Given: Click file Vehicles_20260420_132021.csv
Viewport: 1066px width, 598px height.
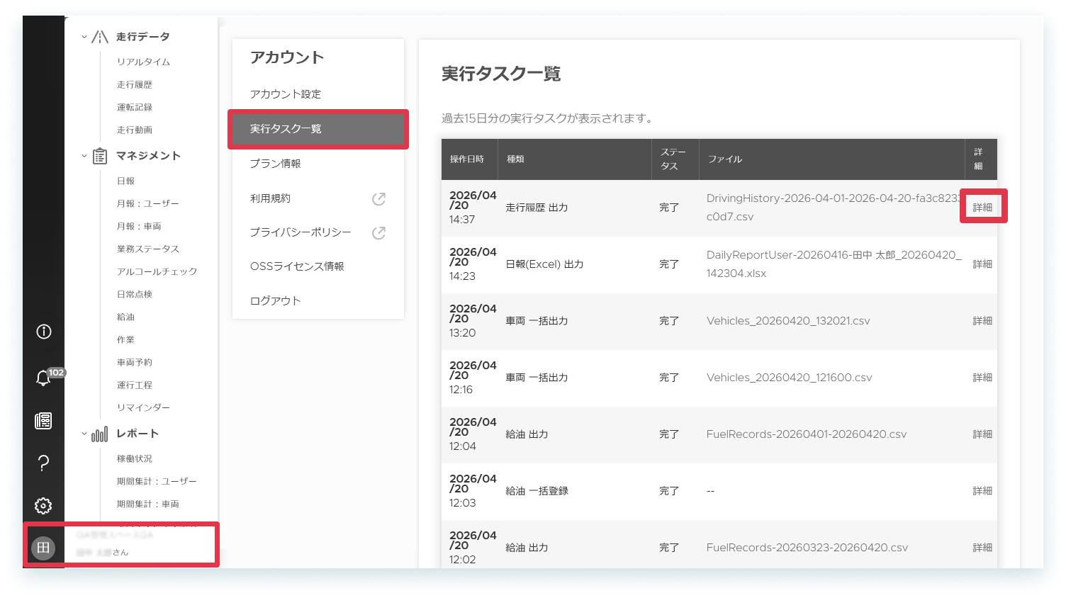Looking at the screenshot, I should 788,321.
